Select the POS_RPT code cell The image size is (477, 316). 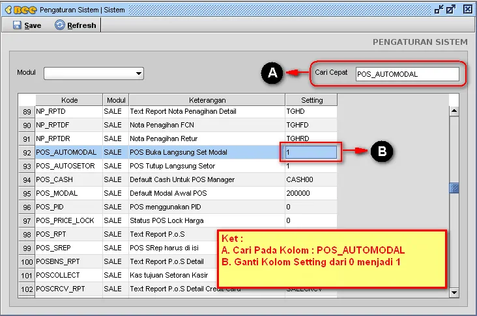point(69,234)
